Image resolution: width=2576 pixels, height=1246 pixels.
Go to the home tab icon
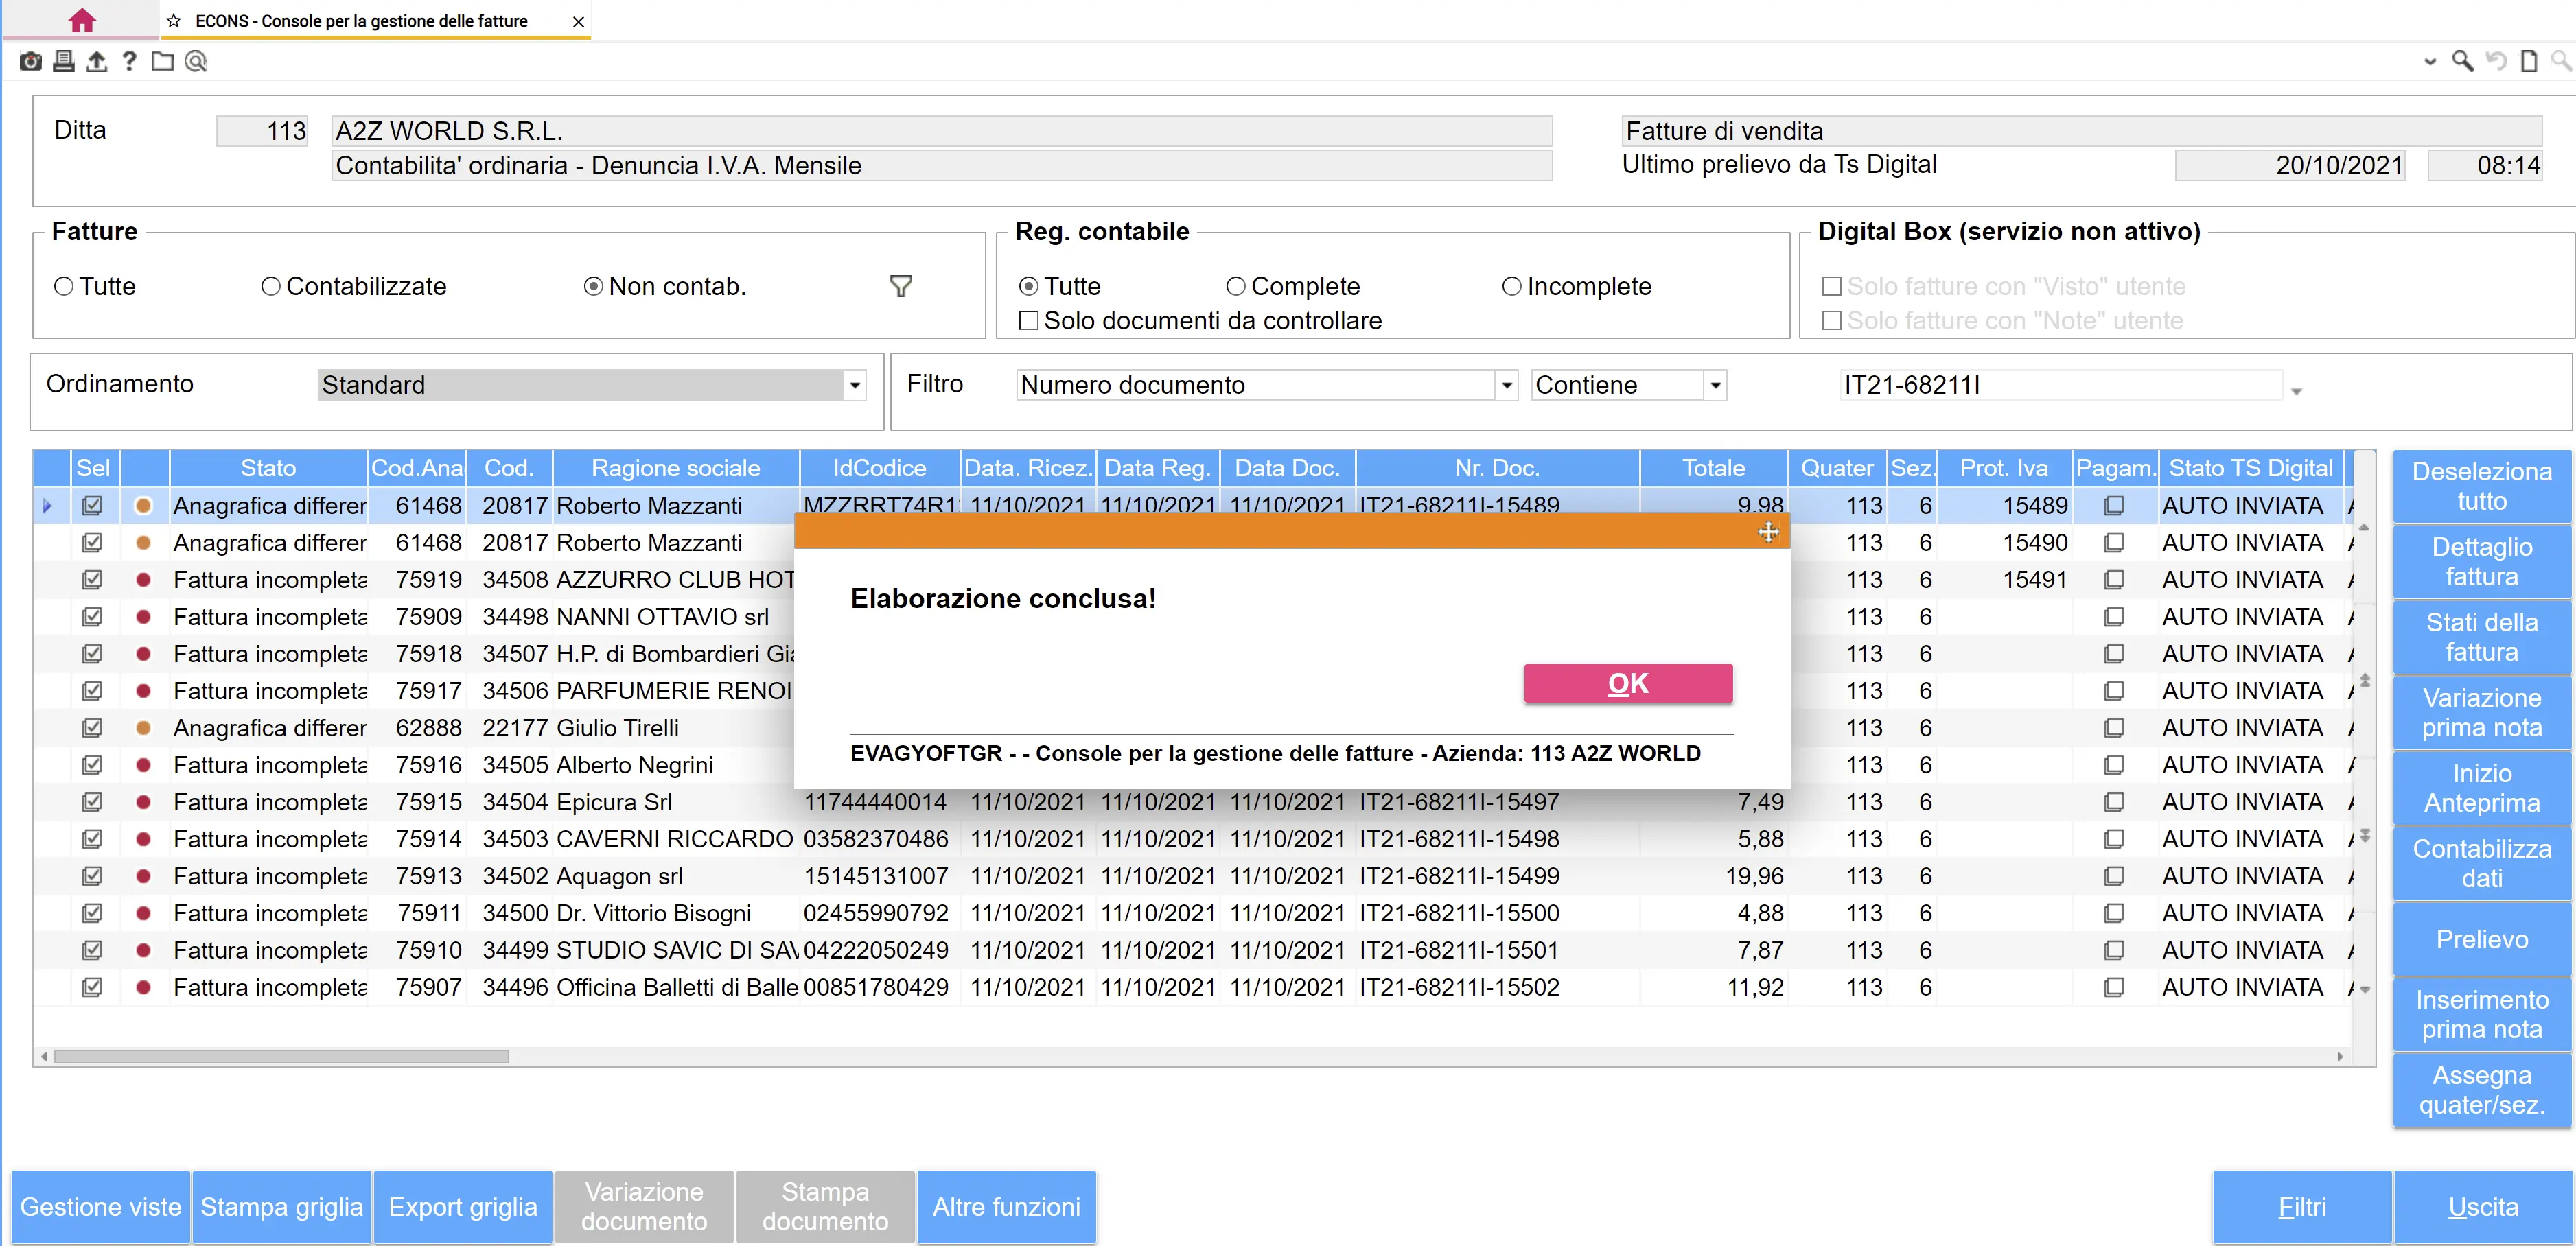82,20
